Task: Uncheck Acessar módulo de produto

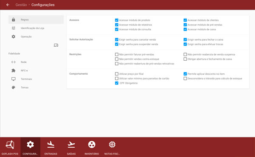Action: coord(116,20)
